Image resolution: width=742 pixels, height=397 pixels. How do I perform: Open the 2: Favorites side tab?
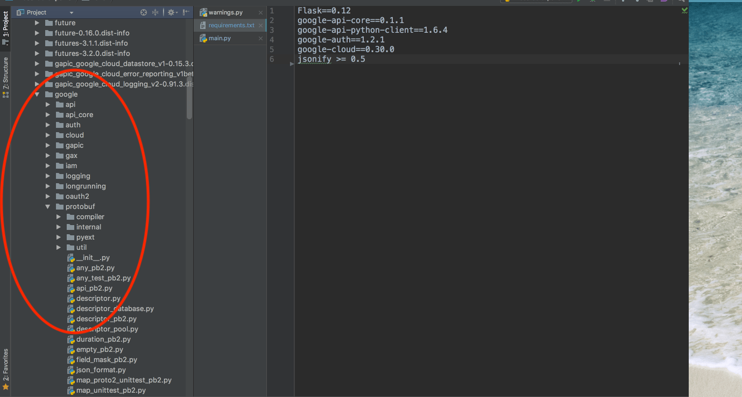click(x=5, y=369)
